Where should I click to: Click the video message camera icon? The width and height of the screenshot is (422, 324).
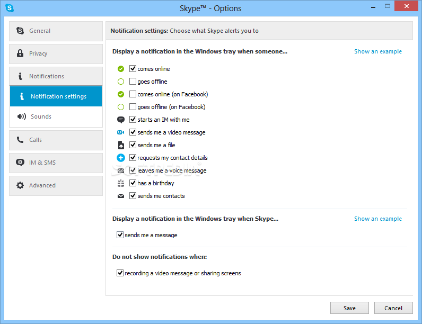coord(121,132)
